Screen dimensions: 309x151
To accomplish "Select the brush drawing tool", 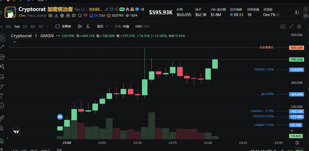I will [x=2, y=86].
